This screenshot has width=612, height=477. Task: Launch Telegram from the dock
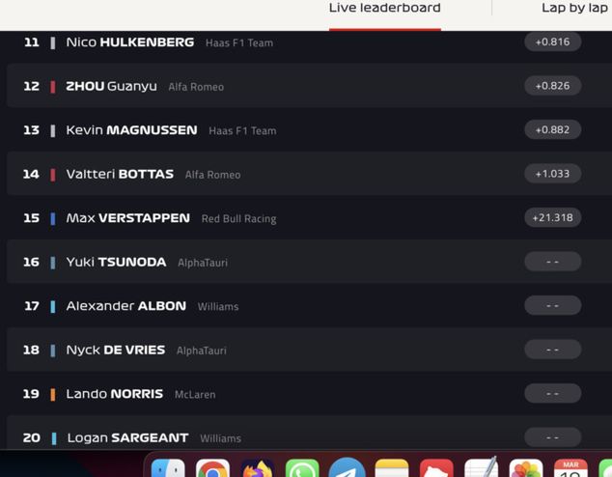(x=347, y=467)
